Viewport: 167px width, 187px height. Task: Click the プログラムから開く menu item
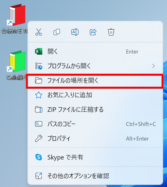click(95, 66)
